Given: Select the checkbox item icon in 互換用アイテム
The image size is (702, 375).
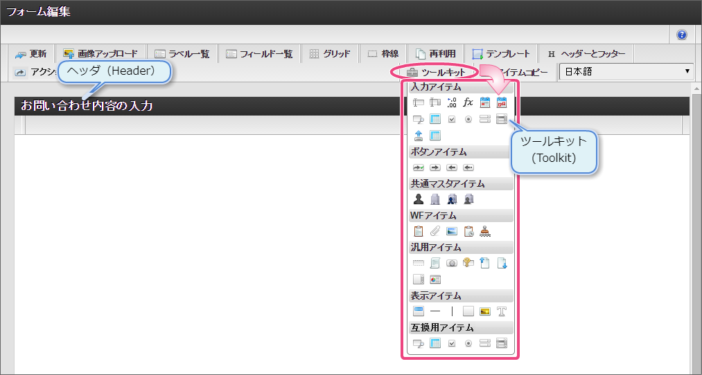Looking at the screenshot, I should click(x=452, y=343).
